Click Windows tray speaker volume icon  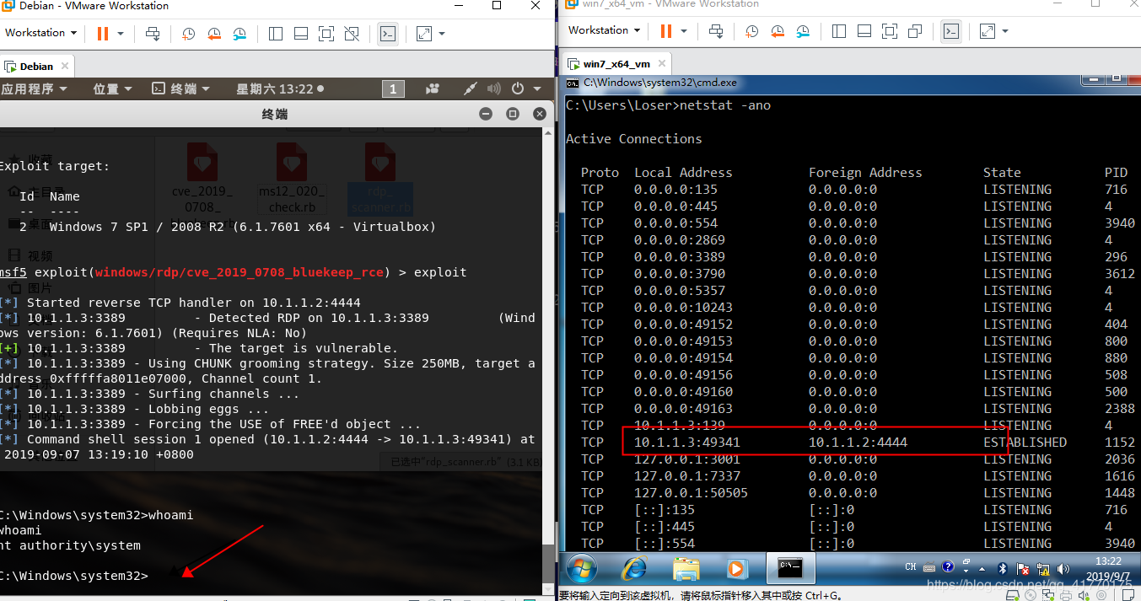(x=1064, y=568)
